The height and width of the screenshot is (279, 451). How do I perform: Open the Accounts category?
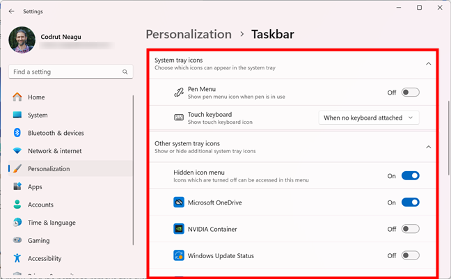tap(70, 205)
